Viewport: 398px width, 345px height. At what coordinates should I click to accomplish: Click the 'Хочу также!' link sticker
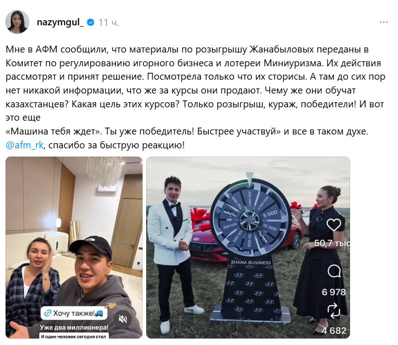74,313
